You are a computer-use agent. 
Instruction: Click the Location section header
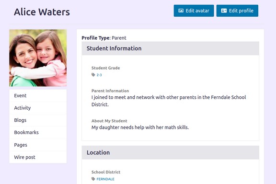point(171,152)
